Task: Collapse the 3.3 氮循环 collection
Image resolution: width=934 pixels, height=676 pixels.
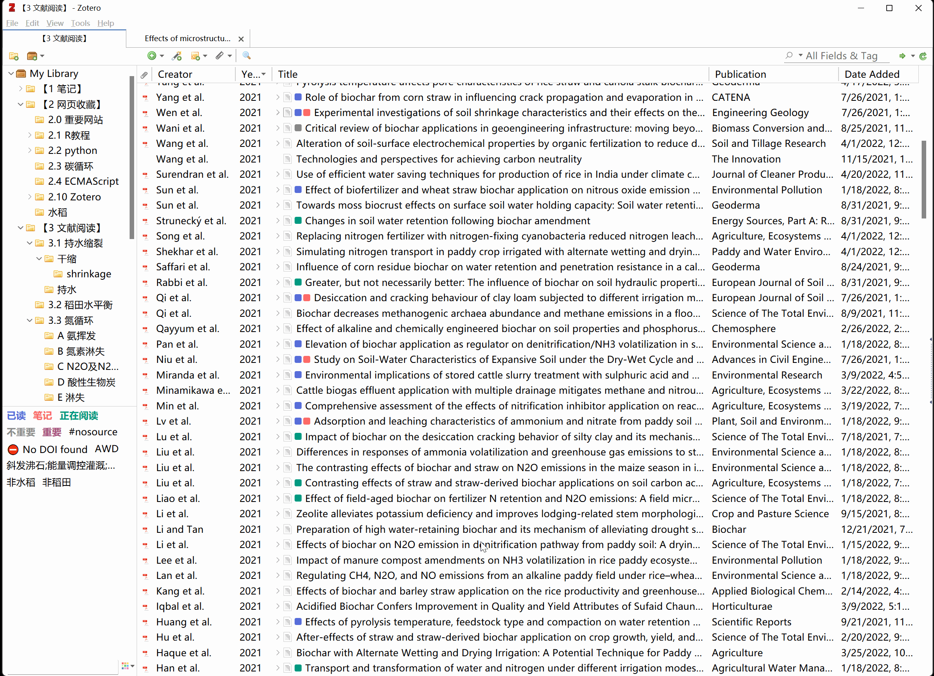Action: [29, 320]
